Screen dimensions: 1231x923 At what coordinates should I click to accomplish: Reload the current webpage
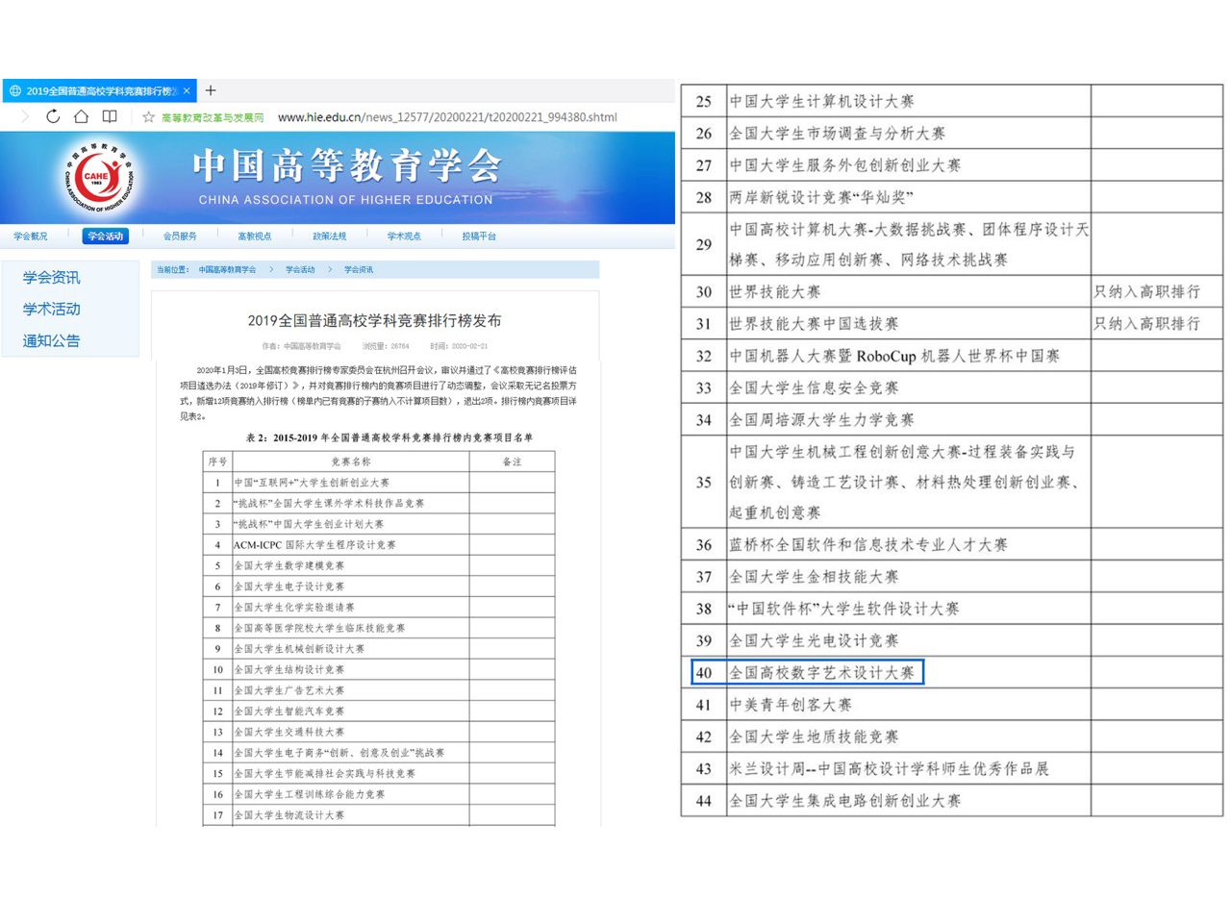click(52, 116)
